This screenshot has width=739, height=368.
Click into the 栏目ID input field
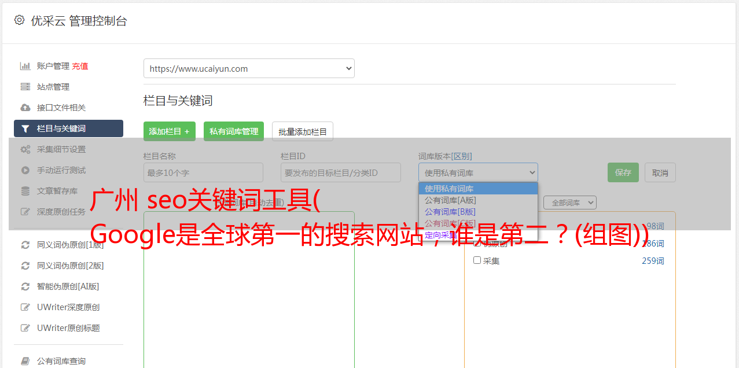pyautogui.click(x=341, y=172)
